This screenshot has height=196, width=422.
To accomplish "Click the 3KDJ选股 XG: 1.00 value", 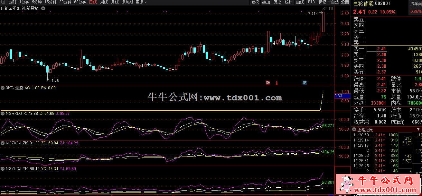I will [x=32, y=88].
